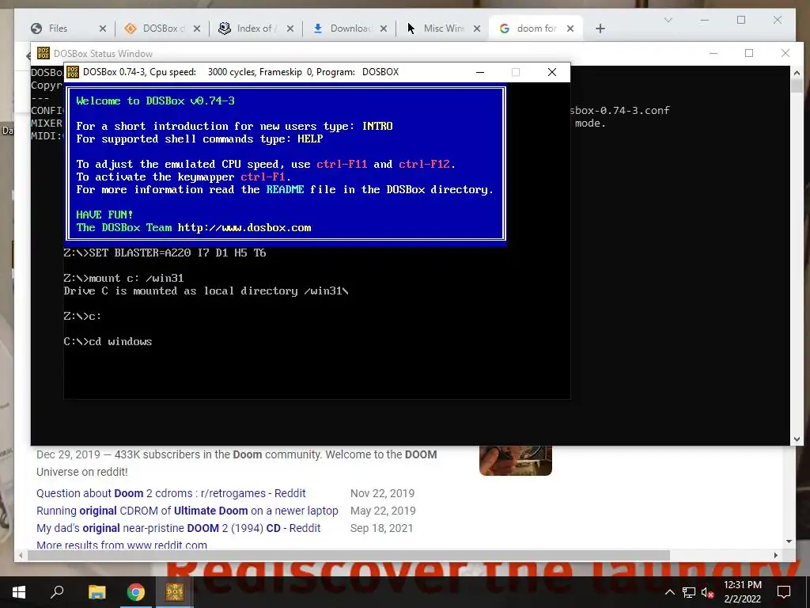The image size is (810, 608).
Task: Click 'SET BLASTER=A220 I7 D1 H5 T6' line
Action: point(165,253)
